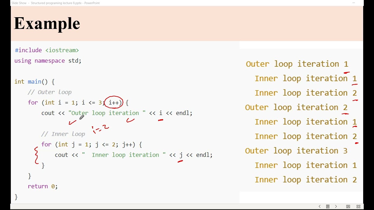The image size is (374, 210).
Task: Click the 'int main() {' line
Action: (x=34, y=82)
